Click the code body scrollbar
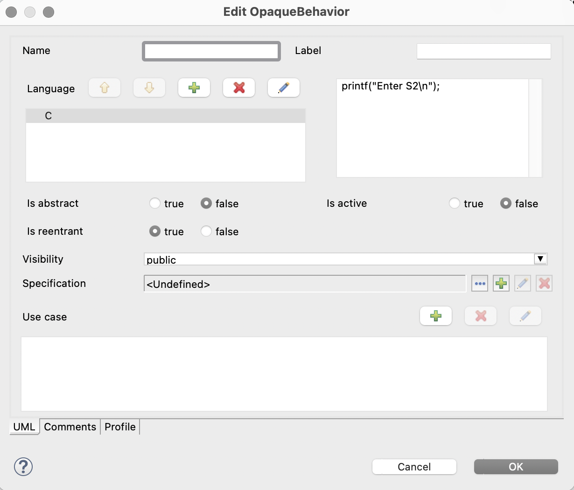Viewport: 574px width, 490px height. point(535,128)
